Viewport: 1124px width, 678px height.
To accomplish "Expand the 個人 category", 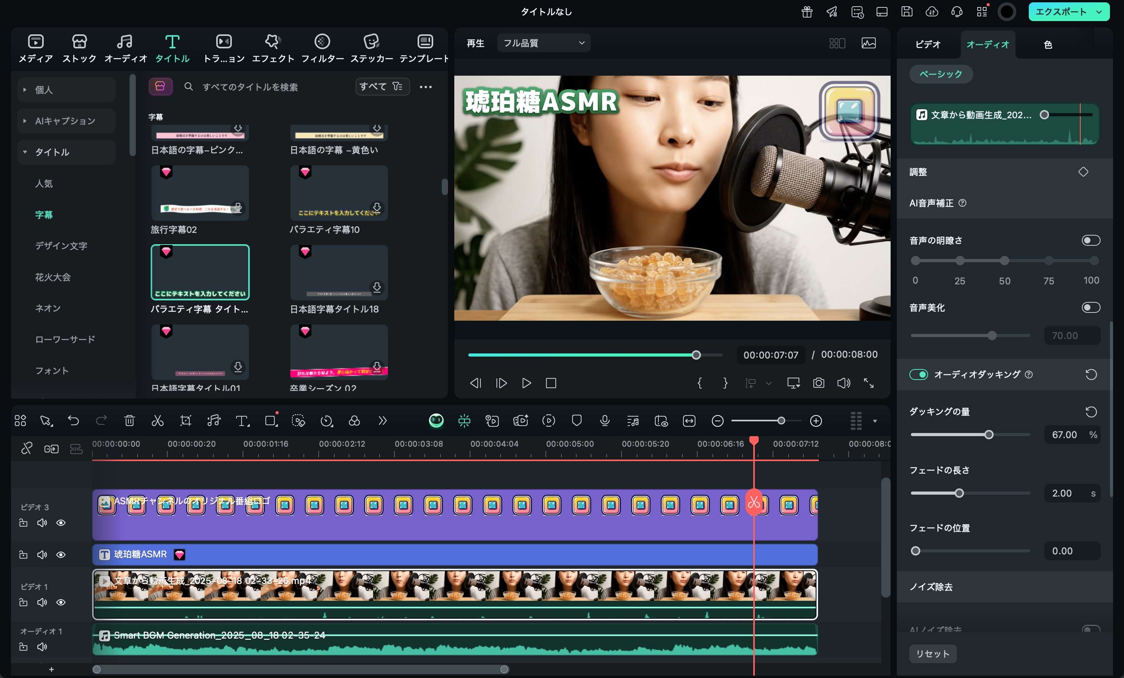I will point(67,90).
